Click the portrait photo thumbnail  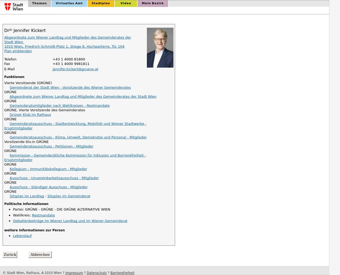pos(160,48)
